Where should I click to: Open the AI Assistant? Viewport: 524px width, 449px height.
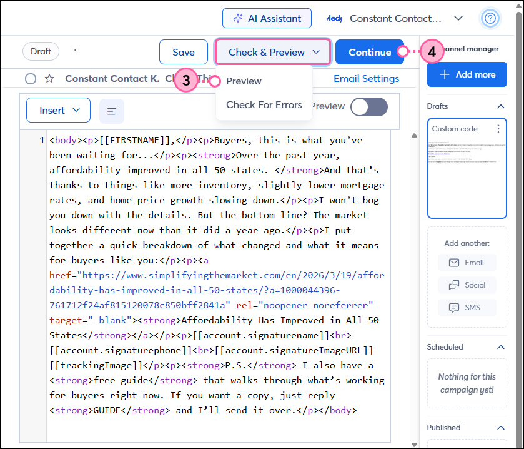tap(267, 18)
